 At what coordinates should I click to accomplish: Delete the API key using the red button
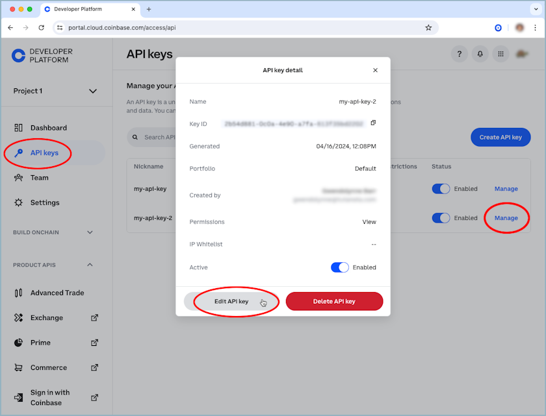(x=334, y=301)
